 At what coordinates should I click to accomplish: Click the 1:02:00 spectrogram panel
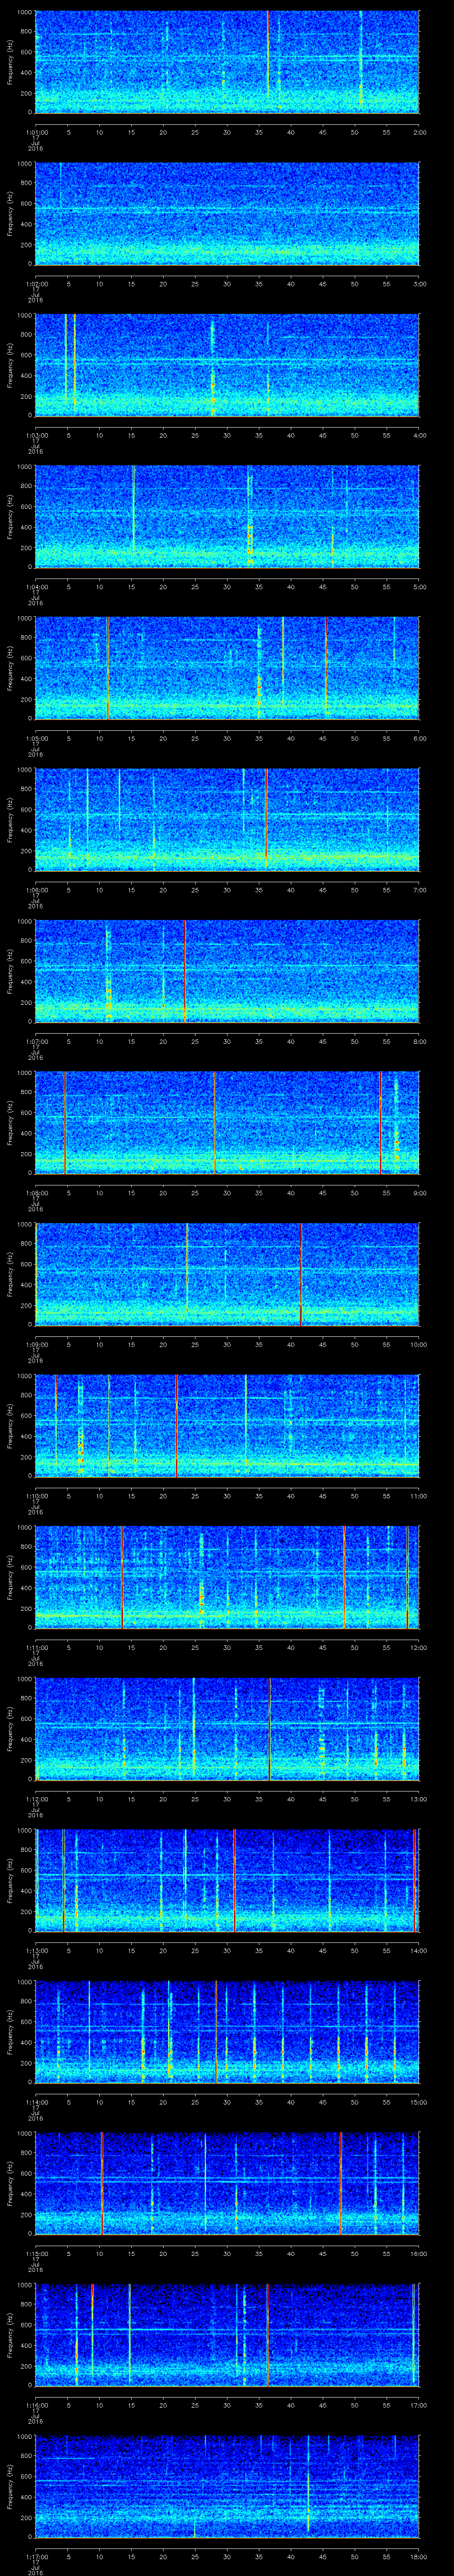(x=227, y=213)
